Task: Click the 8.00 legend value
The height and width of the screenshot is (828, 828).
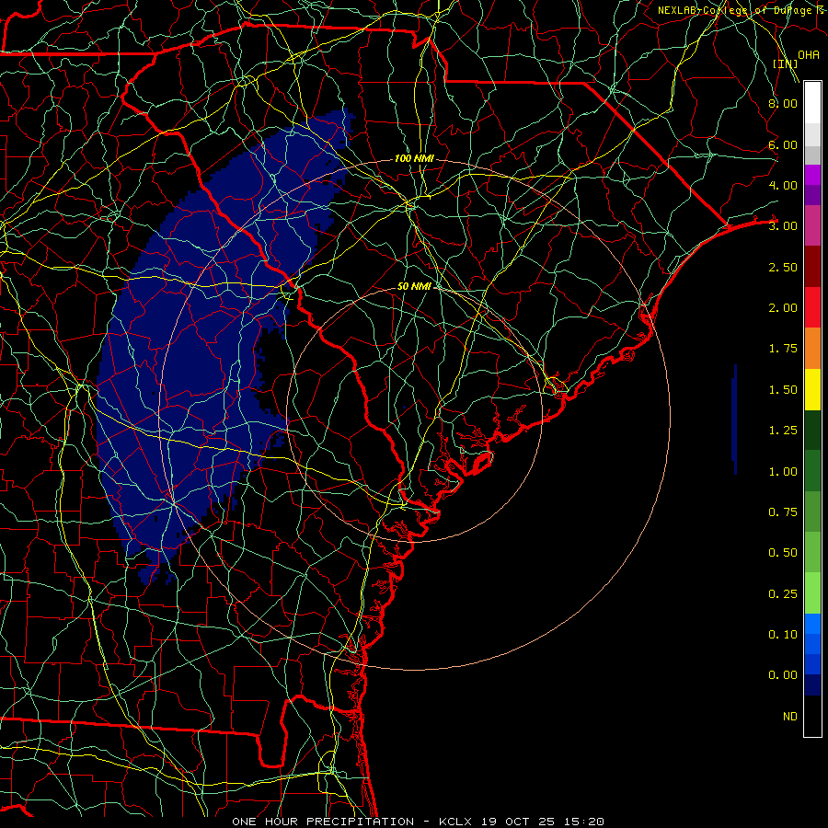Action: [783, 103]
